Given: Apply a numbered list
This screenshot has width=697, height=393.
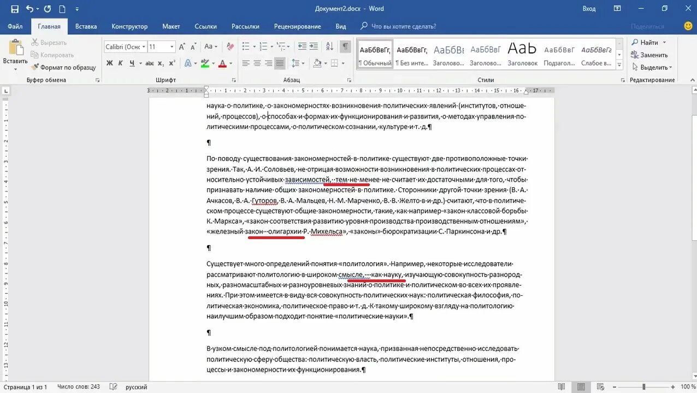Looking at the screenshot, I should click(x=263, y=47).
